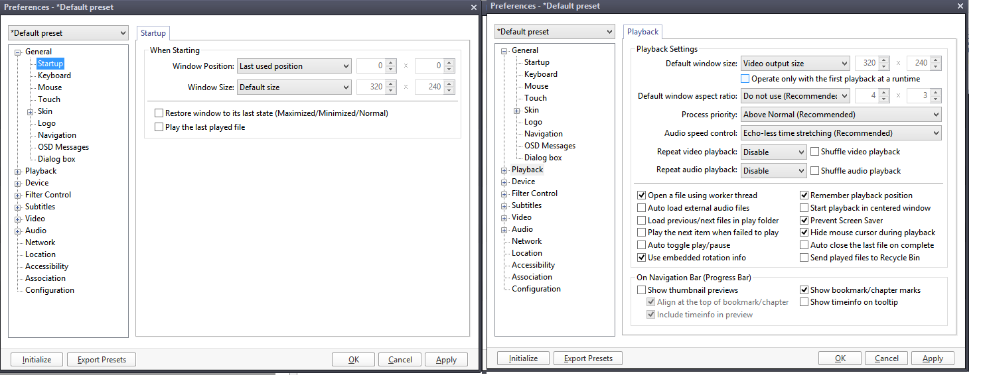Check Play the last played file
983x375 pixels.
[x=159, y=127]
